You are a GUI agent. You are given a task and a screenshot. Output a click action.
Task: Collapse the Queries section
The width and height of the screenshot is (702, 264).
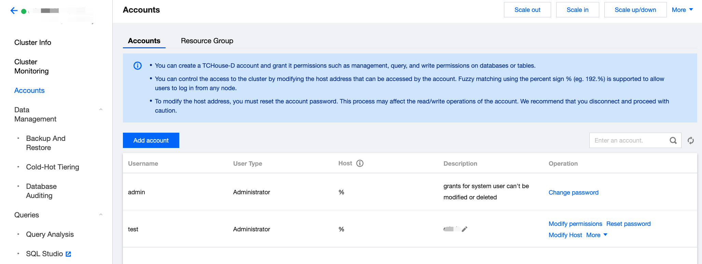[x=101, y=215]
